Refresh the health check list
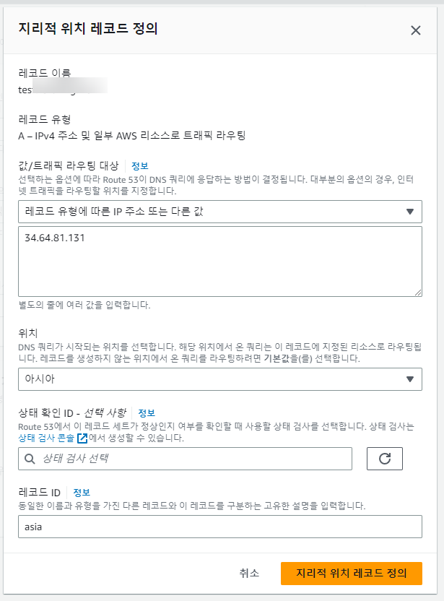 (x=384, y=459)
